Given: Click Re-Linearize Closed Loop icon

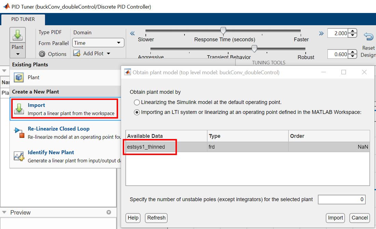Looking at the screenshot, I should click(19, 132).
